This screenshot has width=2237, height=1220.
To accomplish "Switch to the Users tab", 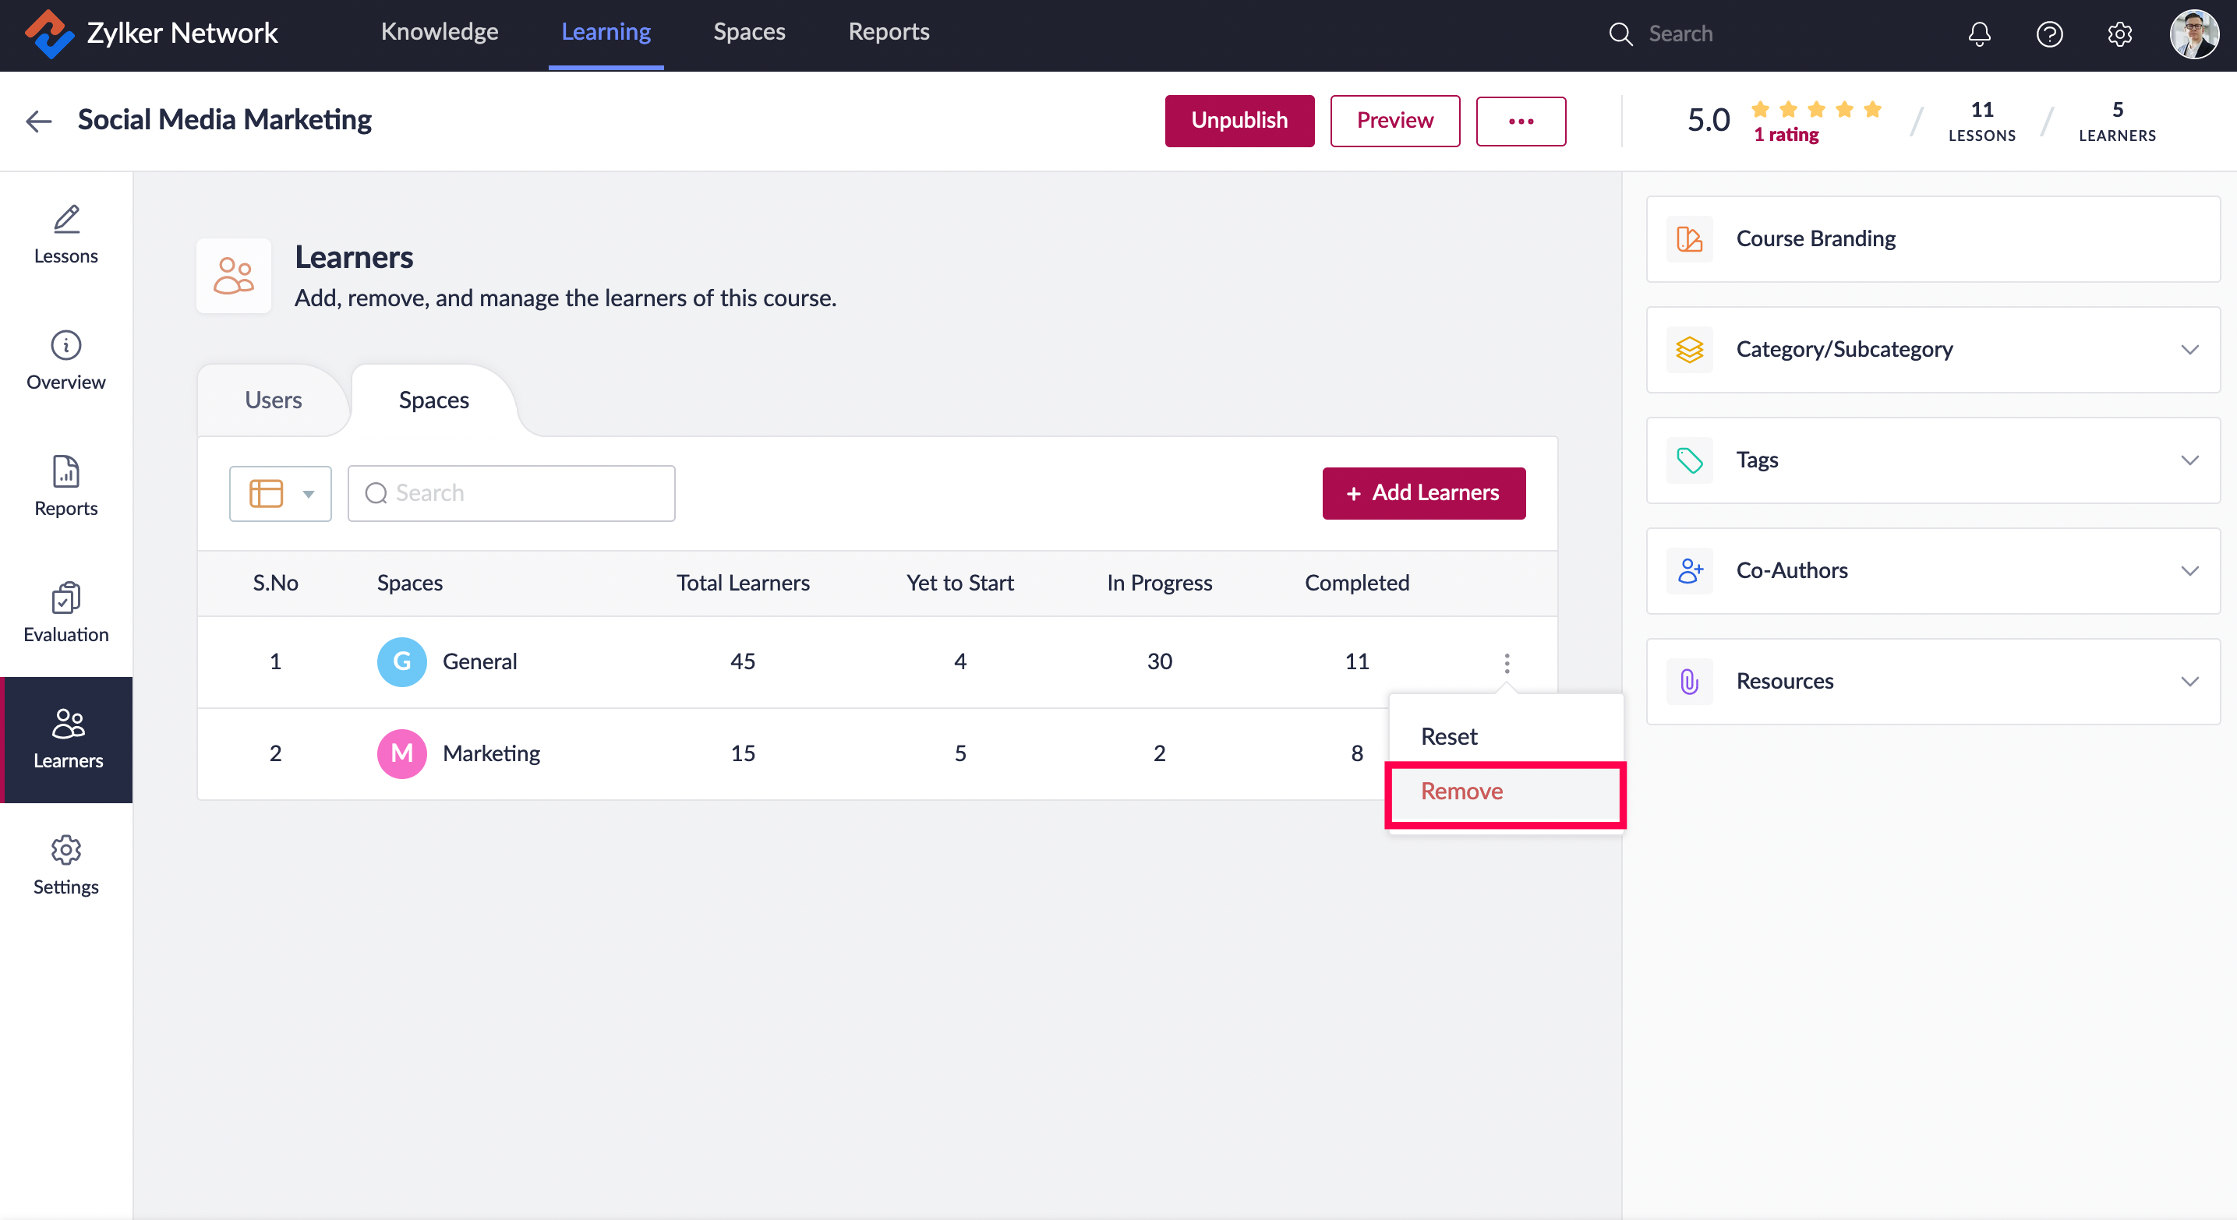I will point(273,400).
